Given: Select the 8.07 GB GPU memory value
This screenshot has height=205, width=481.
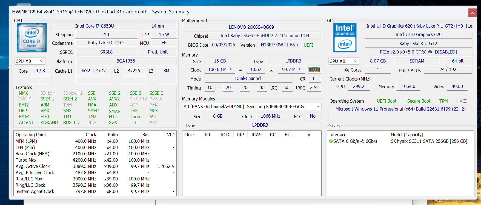Looking at the screenshot, I should [378, 61].
